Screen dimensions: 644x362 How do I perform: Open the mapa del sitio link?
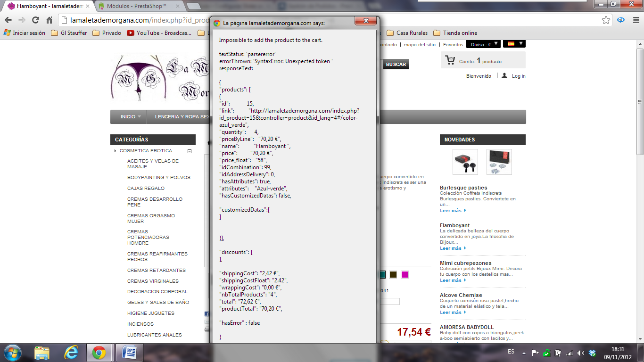coord(420,45)
